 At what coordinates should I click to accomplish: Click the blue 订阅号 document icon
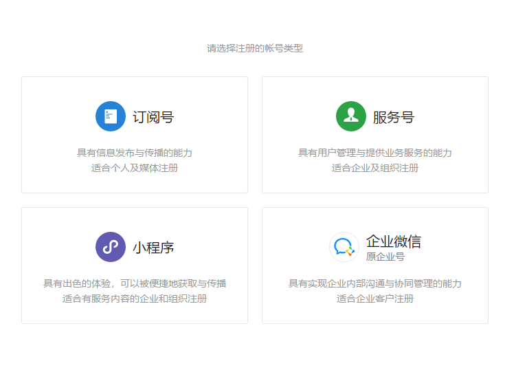tap(111, 116)
